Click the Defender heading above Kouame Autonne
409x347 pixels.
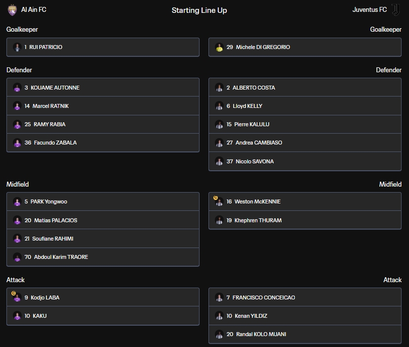pos(19,70)
